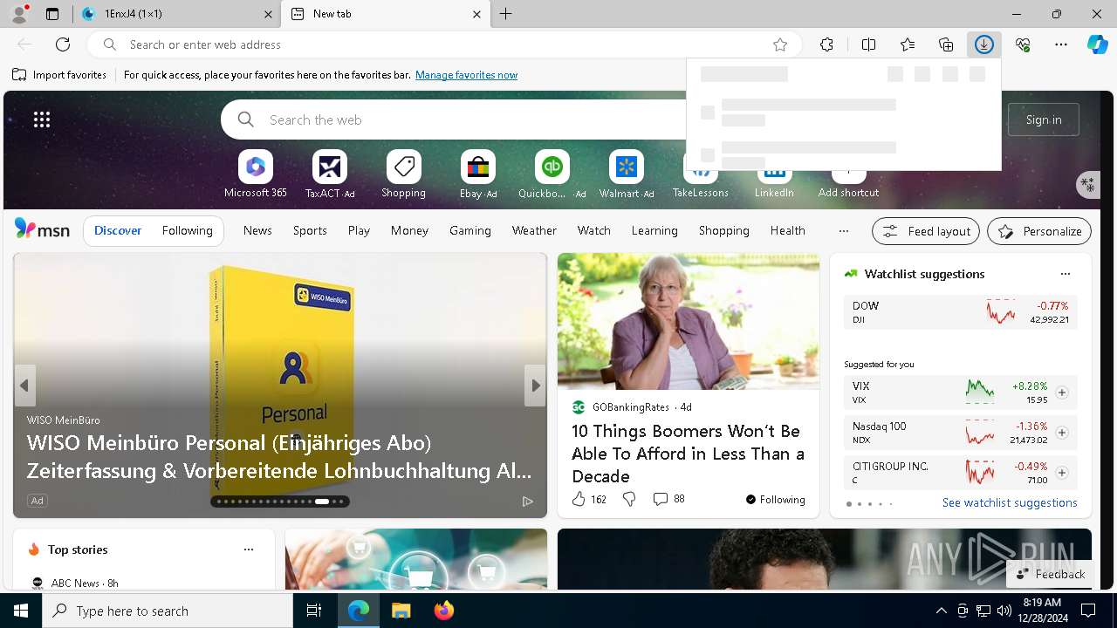Open the Downloads toolbar icon

click(984, 44)
